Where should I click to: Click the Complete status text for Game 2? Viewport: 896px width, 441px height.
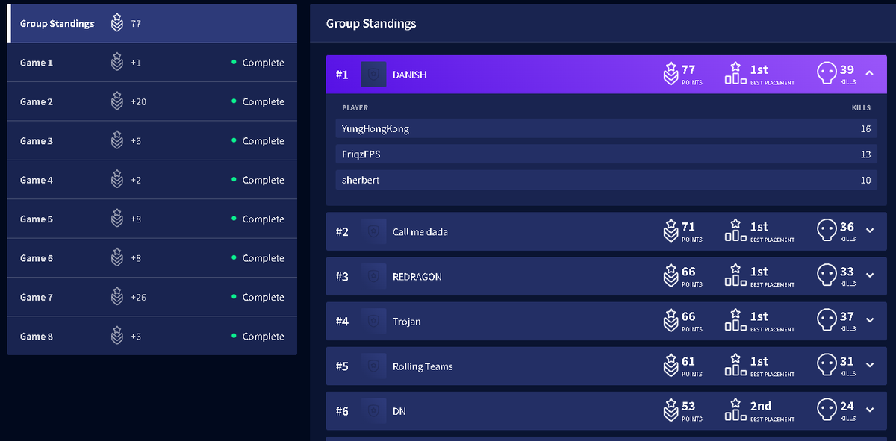(264, 101)
